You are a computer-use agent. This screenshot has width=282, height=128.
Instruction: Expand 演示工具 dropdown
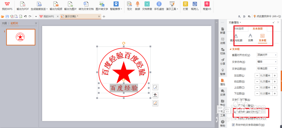pos(177,9)
